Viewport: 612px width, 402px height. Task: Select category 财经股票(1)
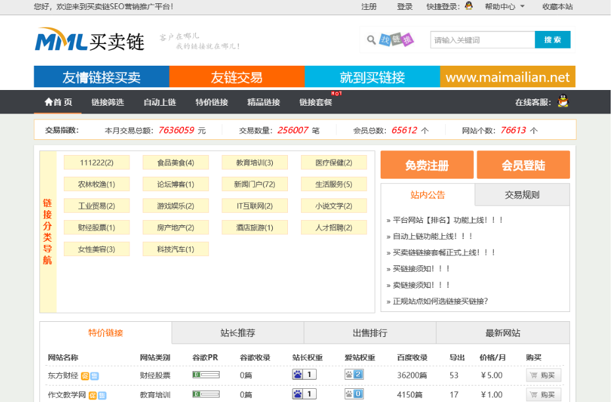(97, 227)
